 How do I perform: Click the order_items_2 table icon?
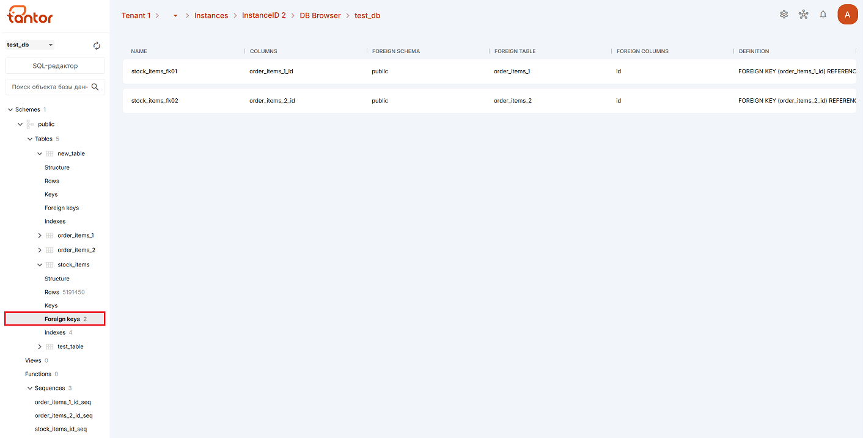pyautogui.click(x=50, y=250)
